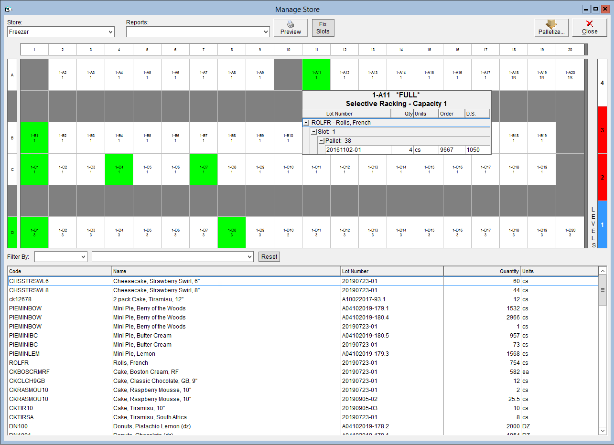Select green slot 1-C4 in the grid
This screenshot has width=614, height=445.
tap(119, 169)
